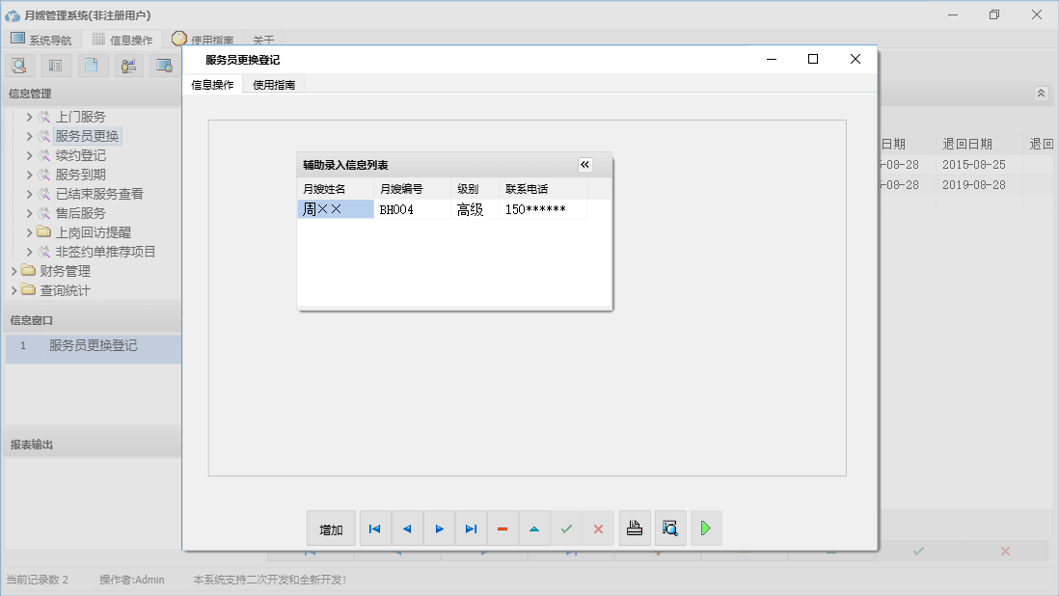1059x596 pixels.
Task: Expand the 财务管理 folder
Action: click(x=14, y=271)
